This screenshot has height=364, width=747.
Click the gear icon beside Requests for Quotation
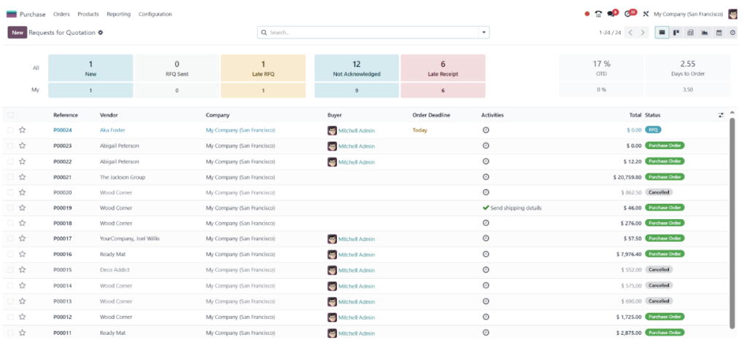click(x=101, y=33)
